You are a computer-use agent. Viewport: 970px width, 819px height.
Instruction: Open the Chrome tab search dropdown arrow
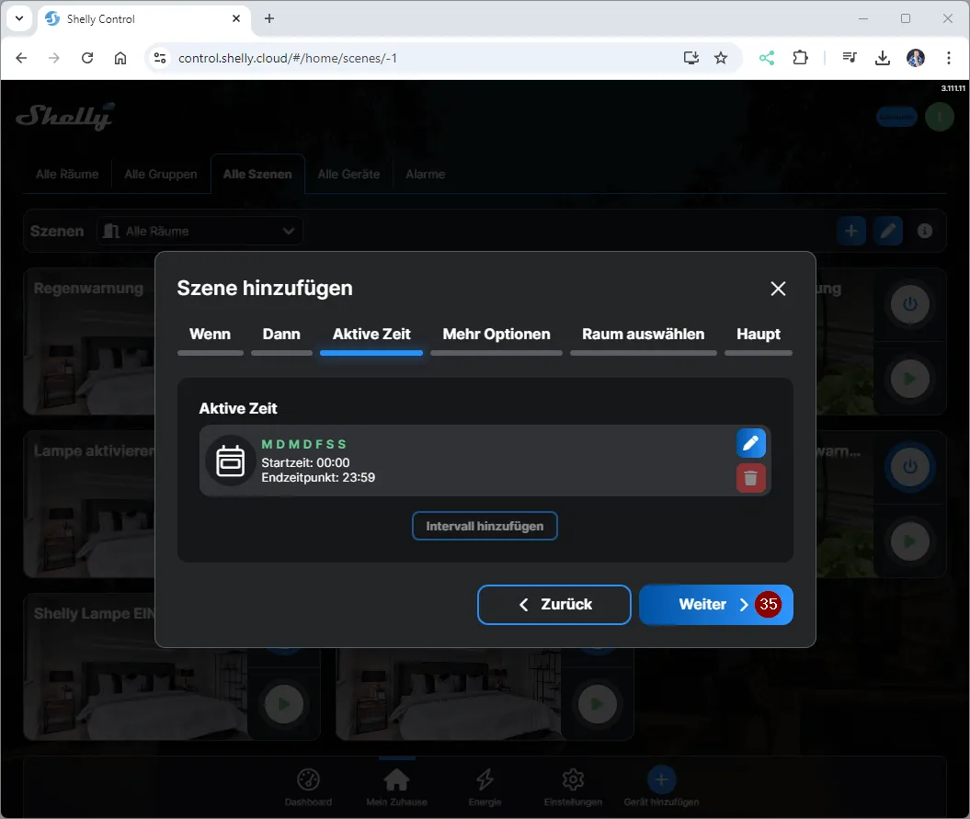(19, 18)
